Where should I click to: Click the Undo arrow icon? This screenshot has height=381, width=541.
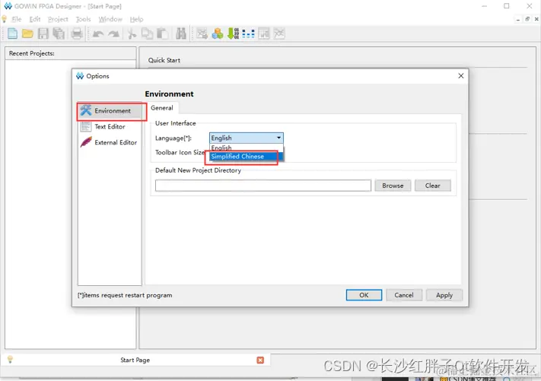point(98,33)
